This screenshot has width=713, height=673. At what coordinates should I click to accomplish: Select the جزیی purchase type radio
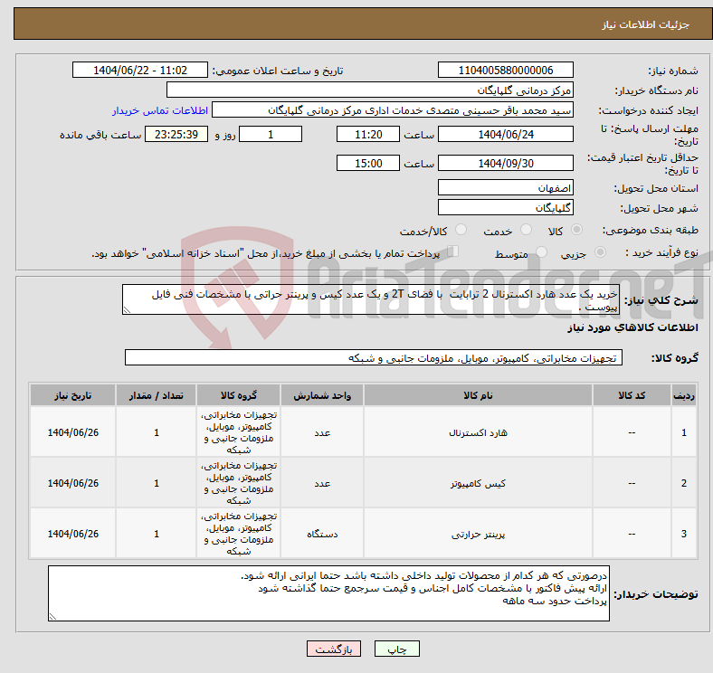(600, 251)
